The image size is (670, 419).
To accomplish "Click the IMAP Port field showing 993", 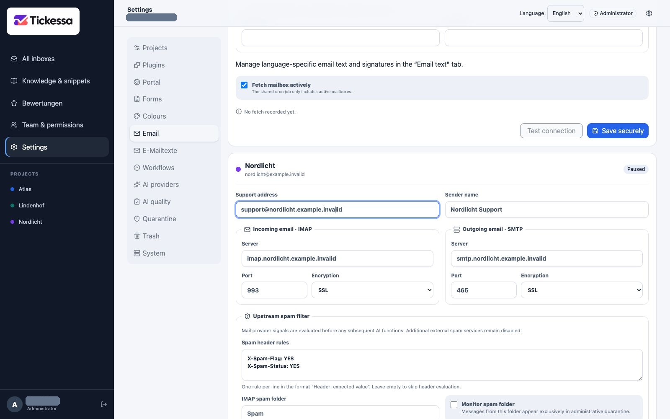I will pyautogui.click(x=274, y=290).
